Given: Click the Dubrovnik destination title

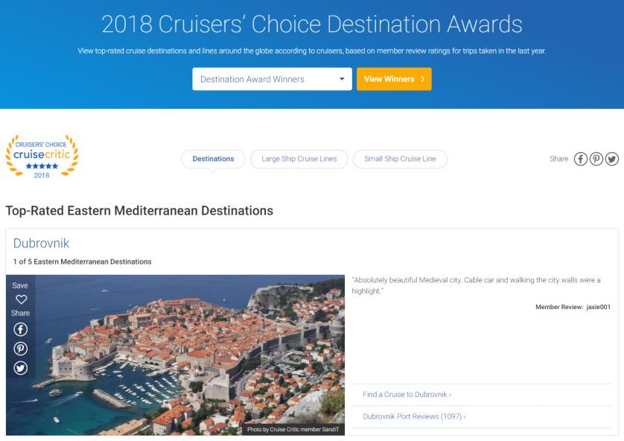Looking at the screenshot, I should pyautogui.click(x=41, y=243).
